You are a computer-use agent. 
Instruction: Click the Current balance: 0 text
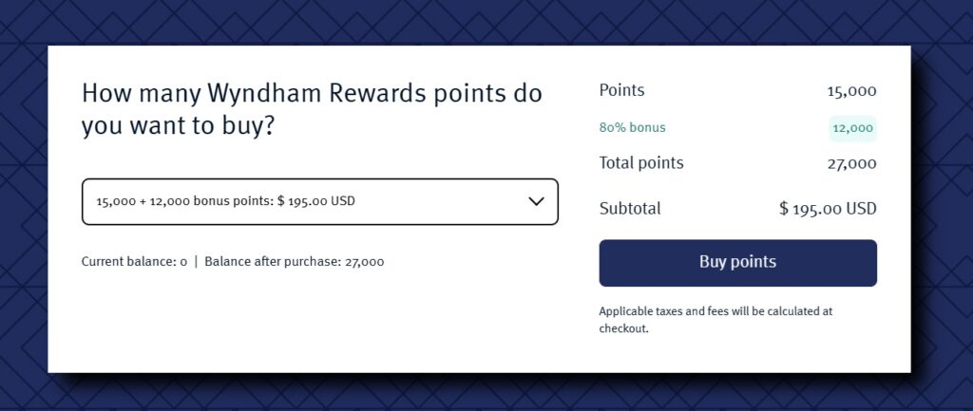coord(134,262)
